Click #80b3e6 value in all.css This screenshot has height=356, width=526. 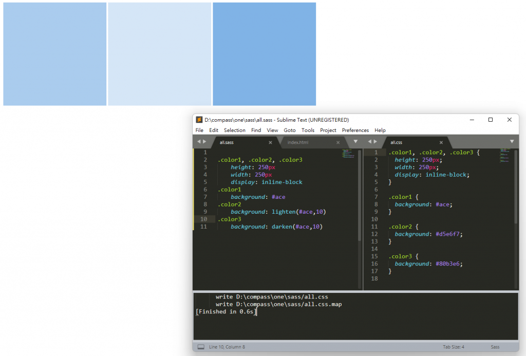pos(447,264)
